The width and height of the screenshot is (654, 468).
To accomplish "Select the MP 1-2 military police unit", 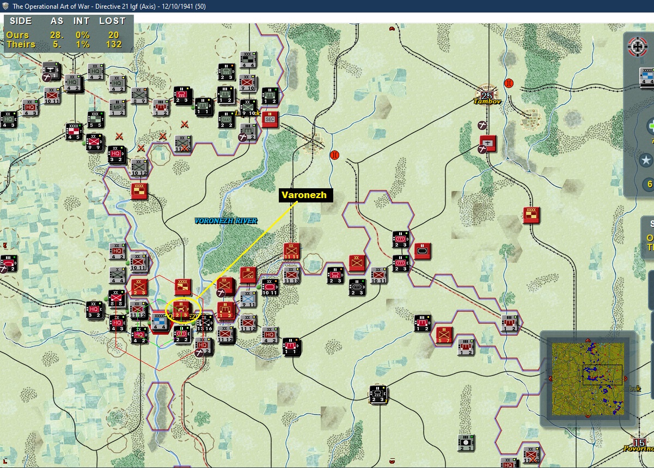I will point(117,107).
